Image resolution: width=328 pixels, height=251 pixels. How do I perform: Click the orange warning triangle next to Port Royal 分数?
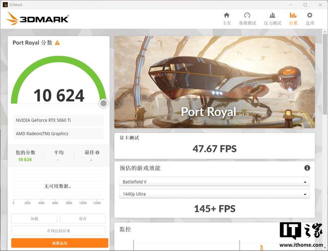57,43
